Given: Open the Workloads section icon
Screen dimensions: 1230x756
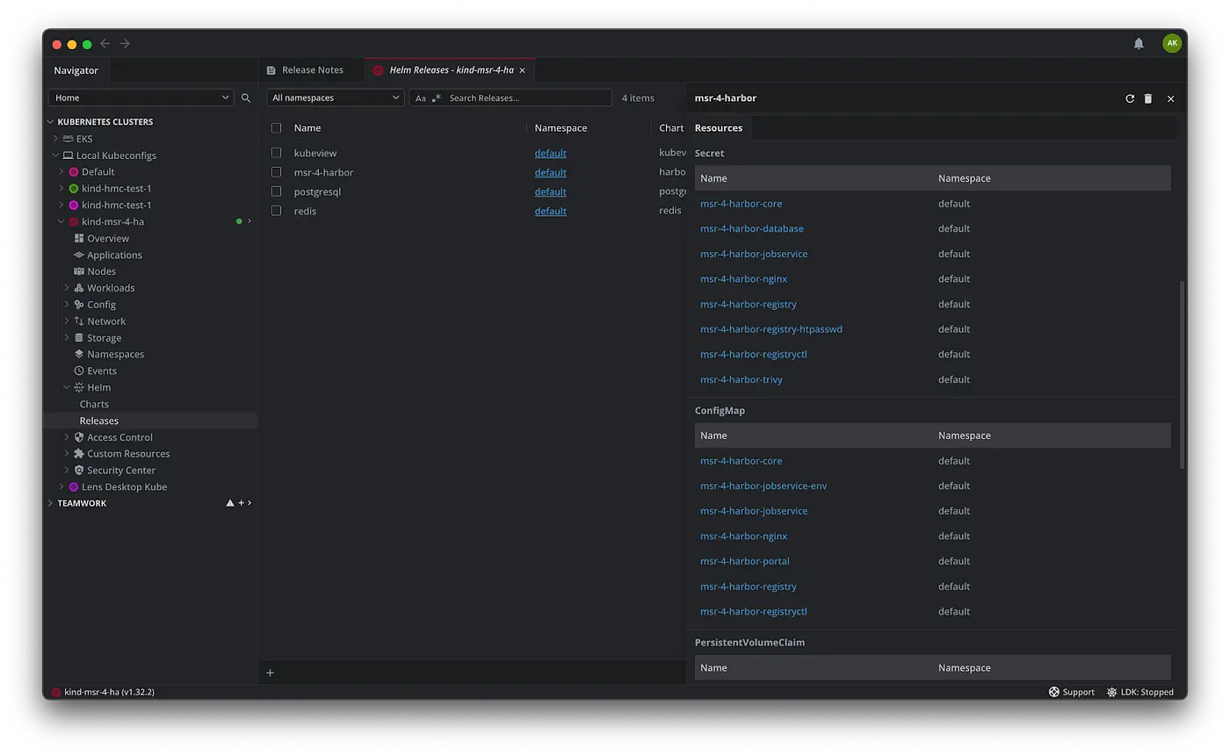Looking at the screenshot, I should click(78, 287).
